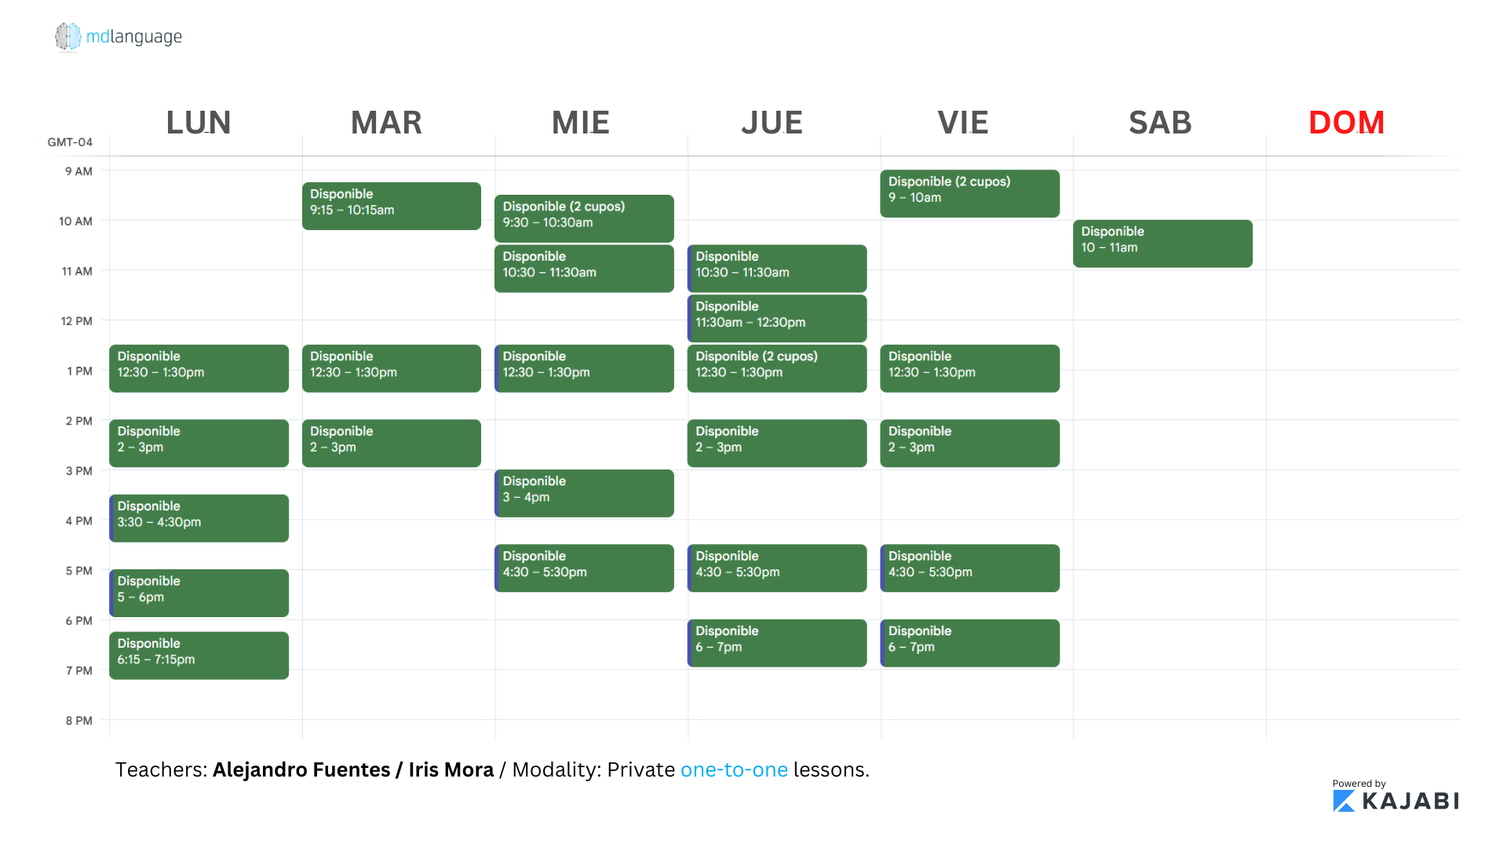
Task: Select Monday 6:15 – 7:15pm slot
Action: pos(199,656)
